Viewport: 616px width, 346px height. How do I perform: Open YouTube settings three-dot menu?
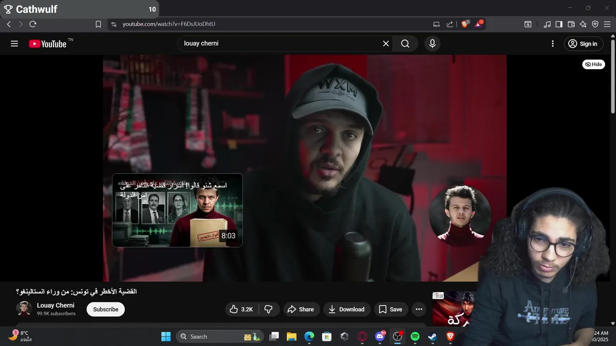pyautogui.click(x=552, y=44)
